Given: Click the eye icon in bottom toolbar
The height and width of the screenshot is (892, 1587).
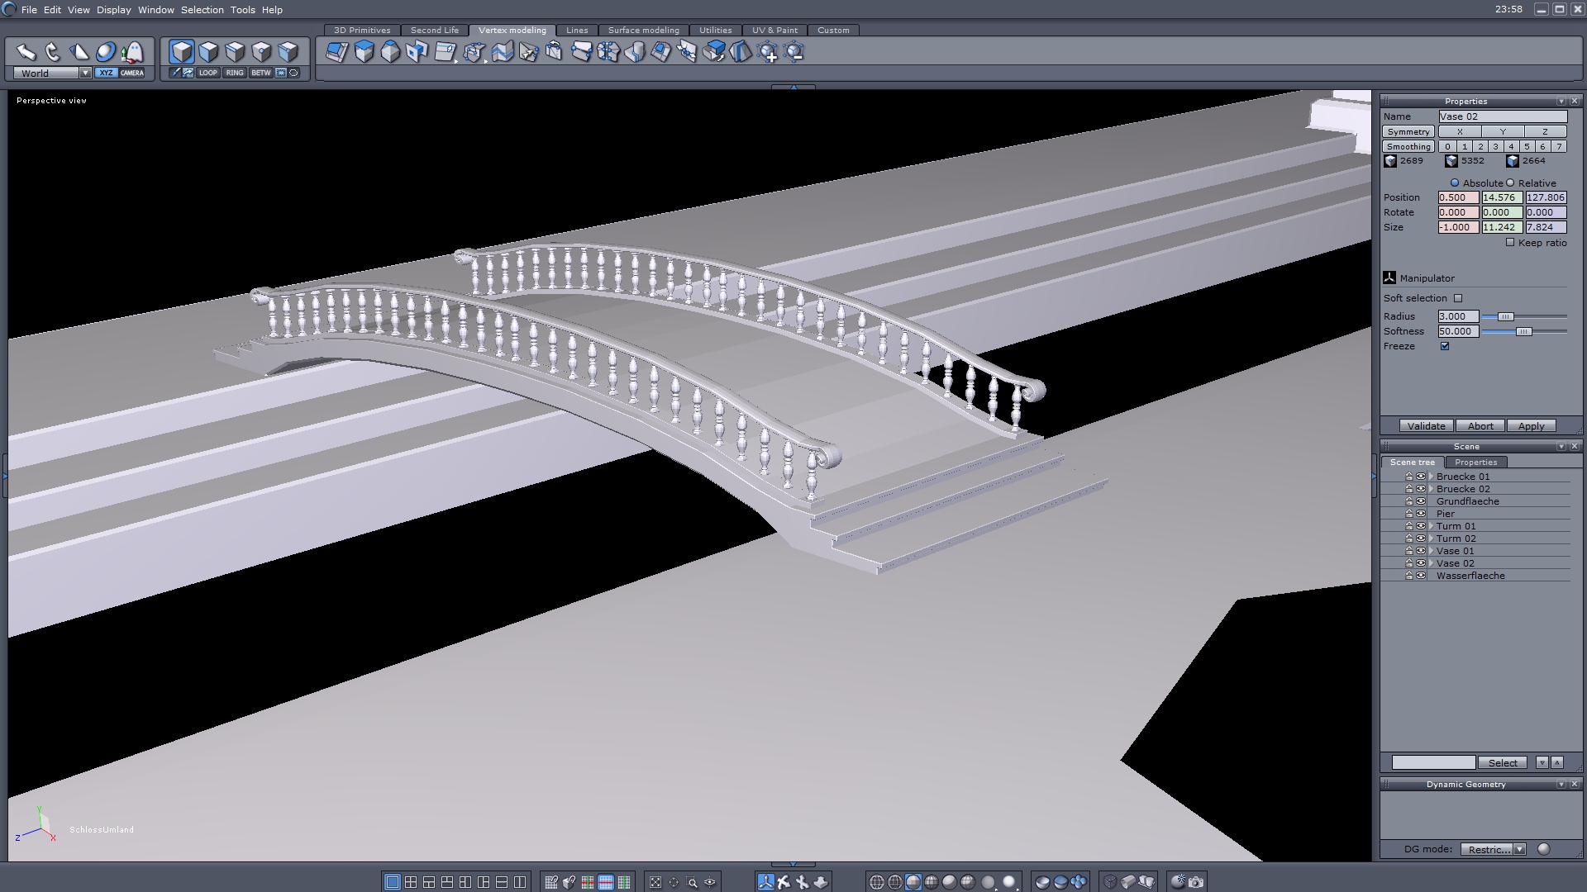Looking at the screenshot, I should point(710,882).
